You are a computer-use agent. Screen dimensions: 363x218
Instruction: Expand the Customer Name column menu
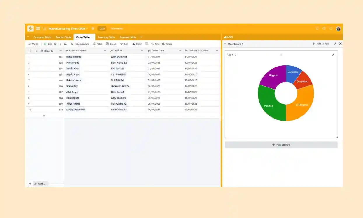point(105,51)
